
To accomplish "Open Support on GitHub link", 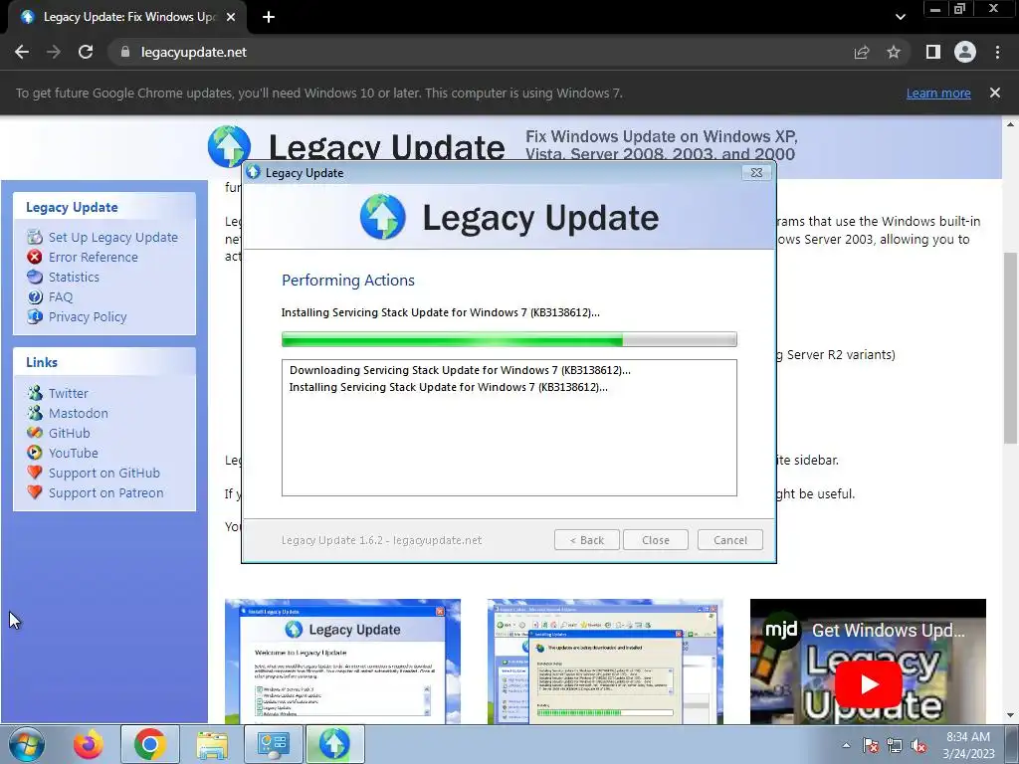I will [x=103, y=473].
